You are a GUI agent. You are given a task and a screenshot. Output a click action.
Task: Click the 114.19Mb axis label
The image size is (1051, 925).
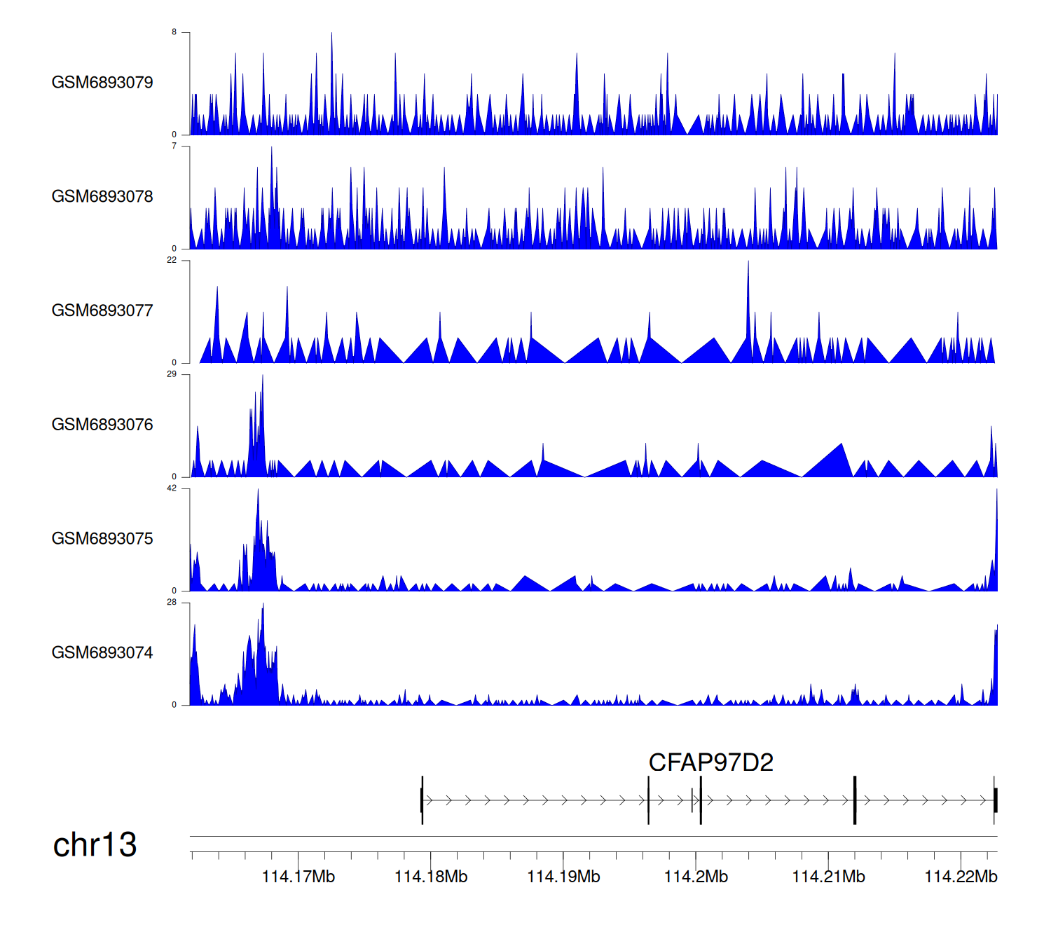(x=563, y=877)
